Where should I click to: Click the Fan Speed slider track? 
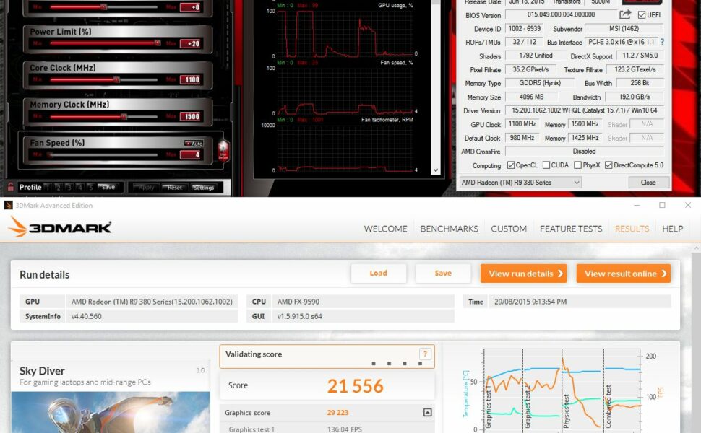point(104,155)
